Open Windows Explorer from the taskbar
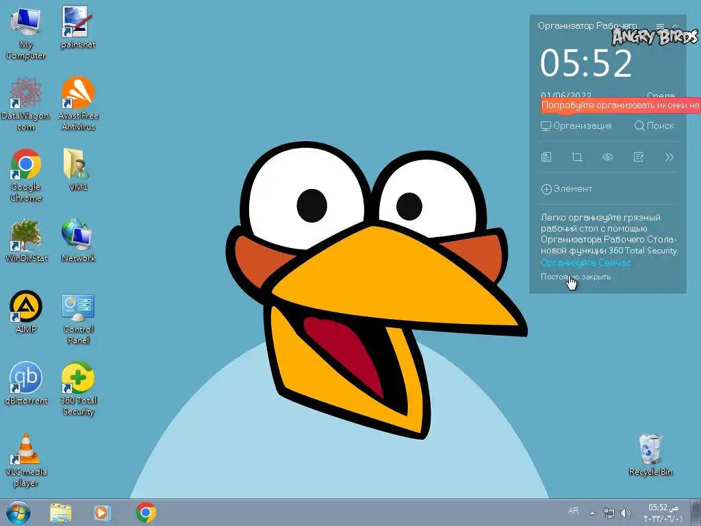 coord(60,512)
